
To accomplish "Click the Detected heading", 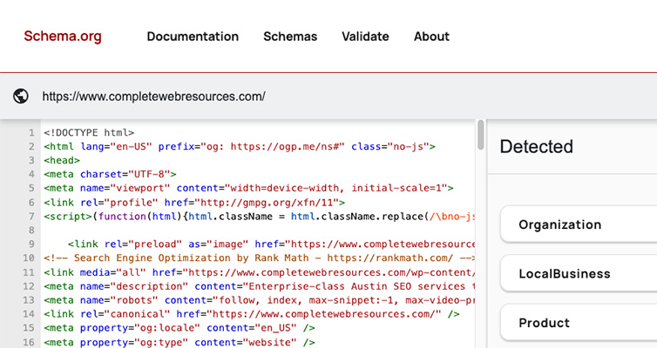I will click(537, 146).
